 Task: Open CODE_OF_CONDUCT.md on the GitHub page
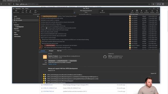[x=50, y=88]
